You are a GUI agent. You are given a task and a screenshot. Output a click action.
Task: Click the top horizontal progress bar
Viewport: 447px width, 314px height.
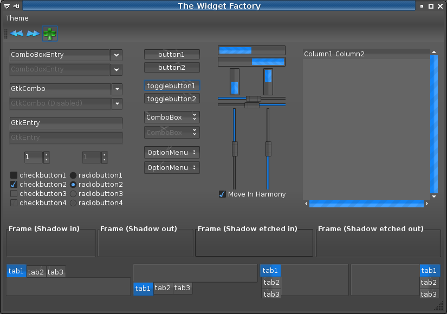click(252, 50)
